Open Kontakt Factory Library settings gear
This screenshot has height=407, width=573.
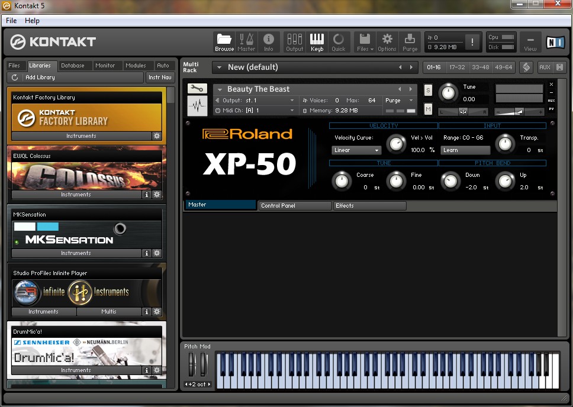click(x=157, y=136)
